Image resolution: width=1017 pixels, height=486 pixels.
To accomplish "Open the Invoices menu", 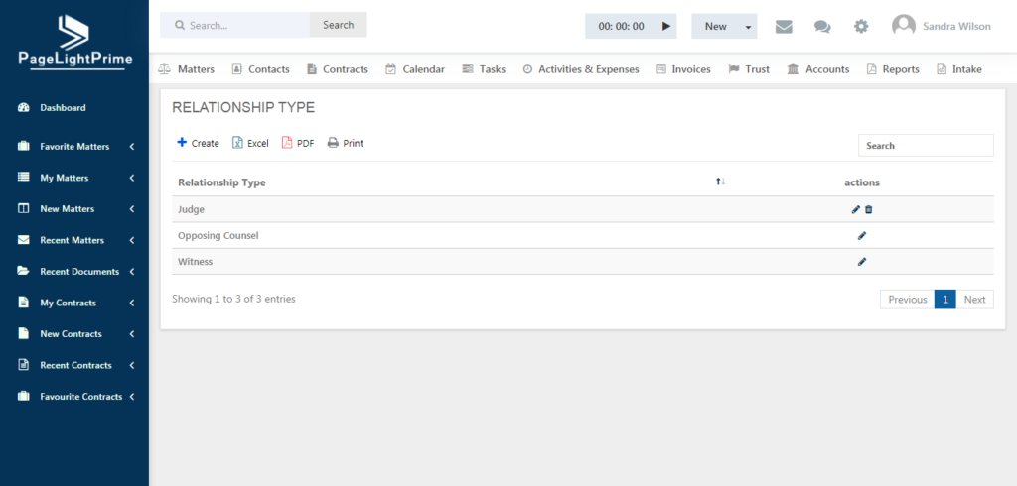I will click(x=683, y=69).
